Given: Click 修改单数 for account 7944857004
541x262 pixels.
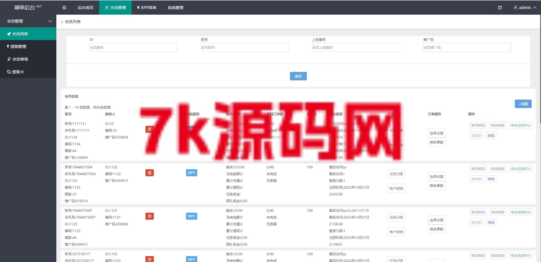Looking at the screenshot, I should click(437, 186).
